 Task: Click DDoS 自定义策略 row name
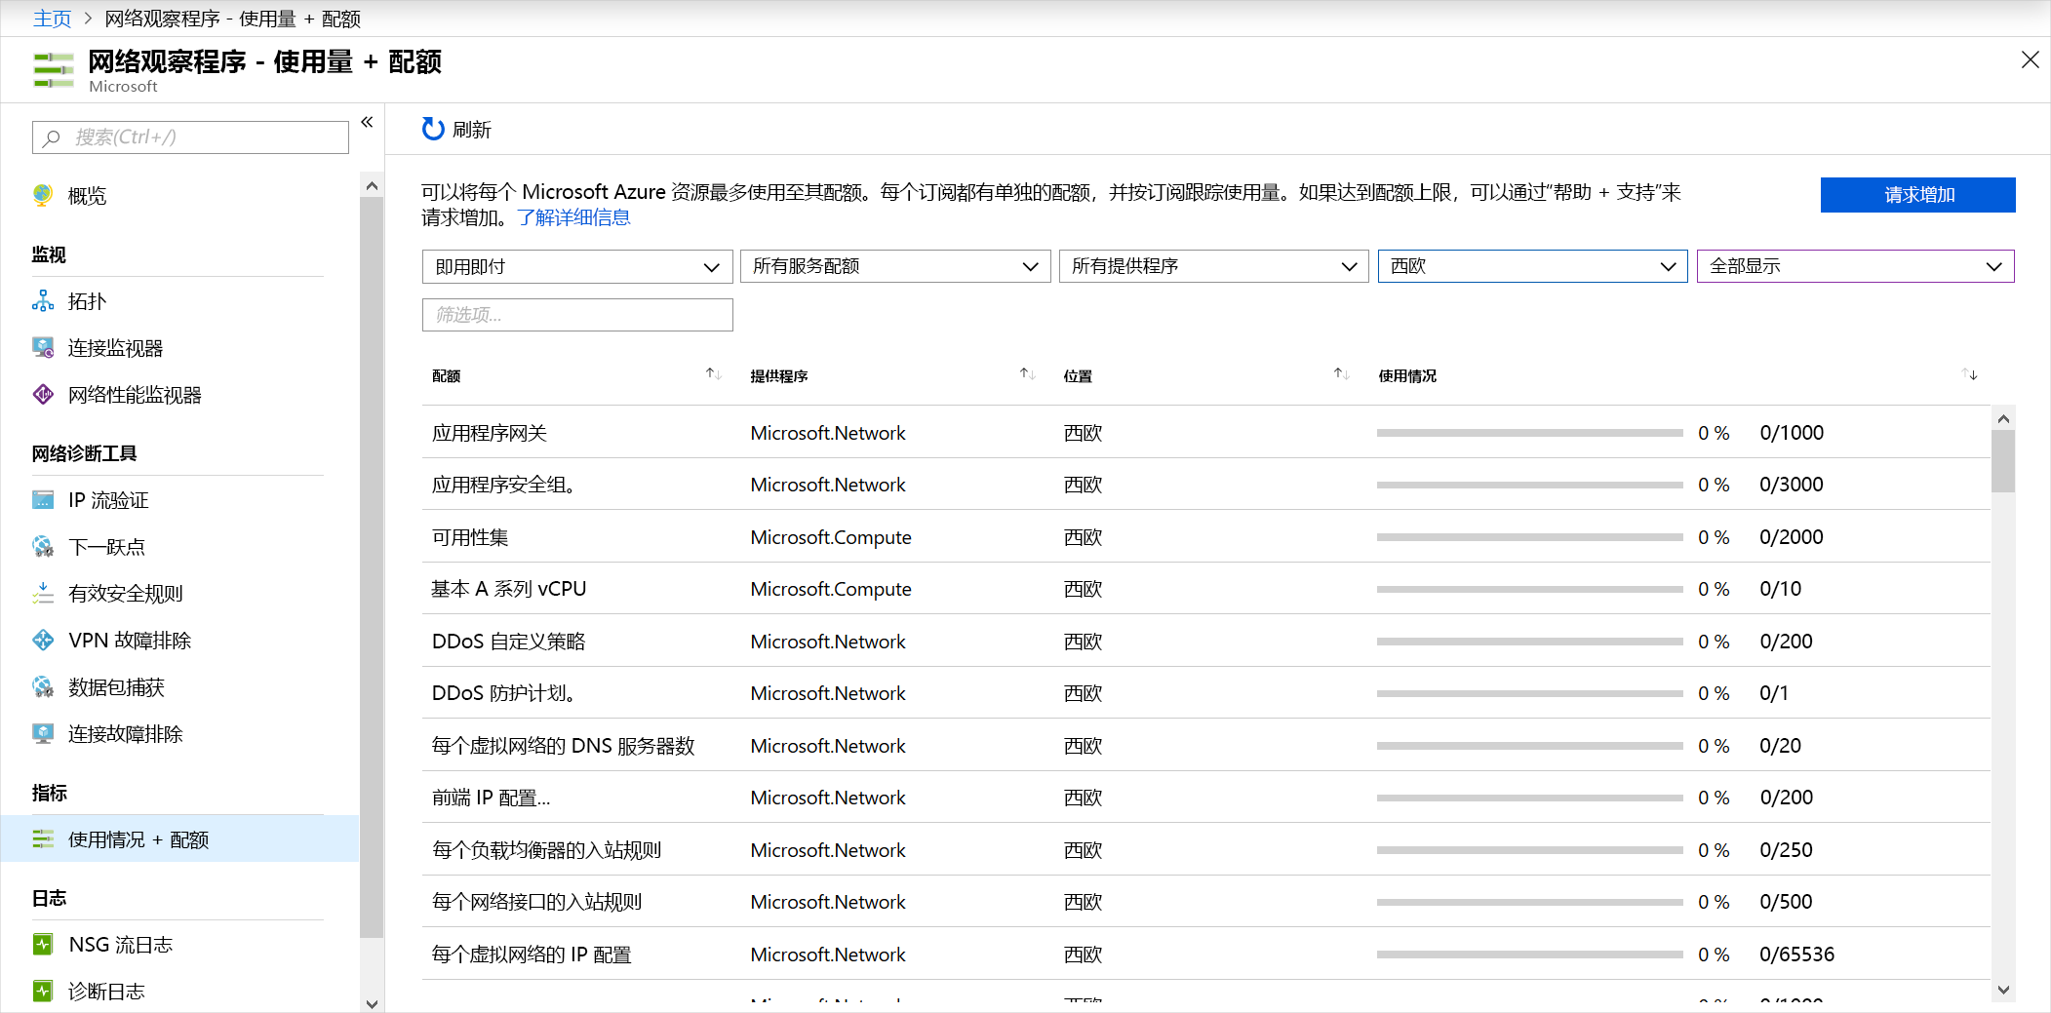coord(508,642)
